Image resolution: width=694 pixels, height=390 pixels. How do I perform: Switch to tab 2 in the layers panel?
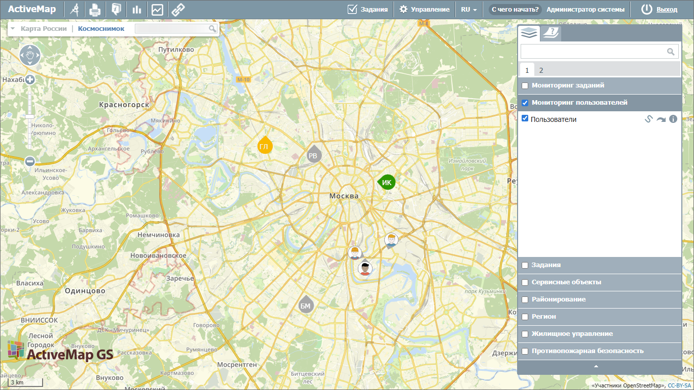pyautogui.click(x=541, y=70)
